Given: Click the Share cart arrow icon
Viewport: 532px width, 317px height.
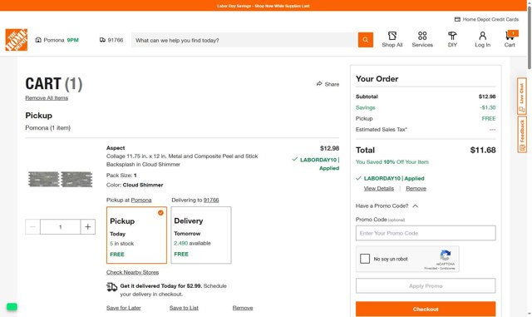Looking at the screenshot, I should [319, 83].
